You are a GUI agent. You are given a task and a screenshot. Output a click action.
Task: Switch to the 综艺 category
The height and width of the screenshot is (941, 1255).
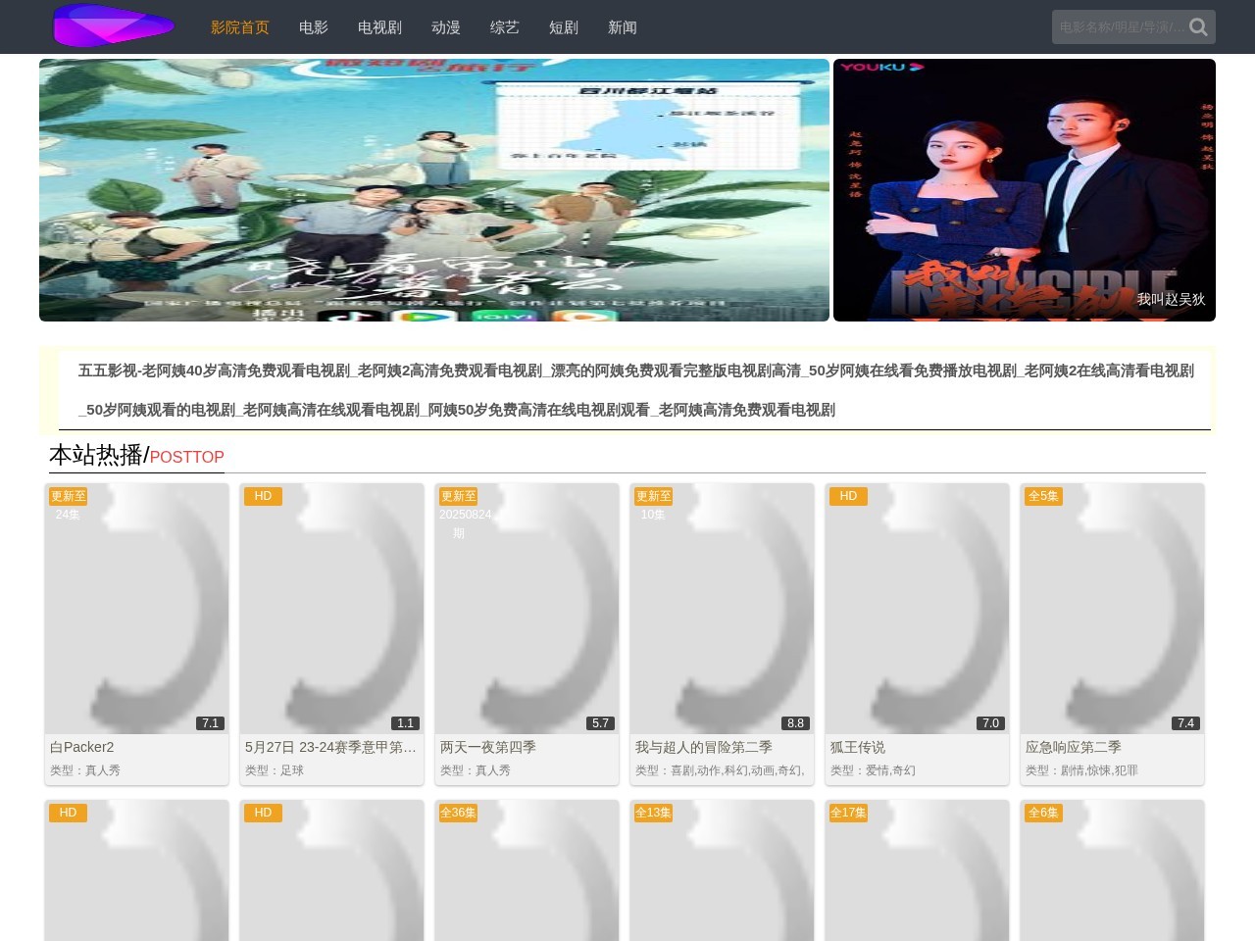[x=504, y=27]
